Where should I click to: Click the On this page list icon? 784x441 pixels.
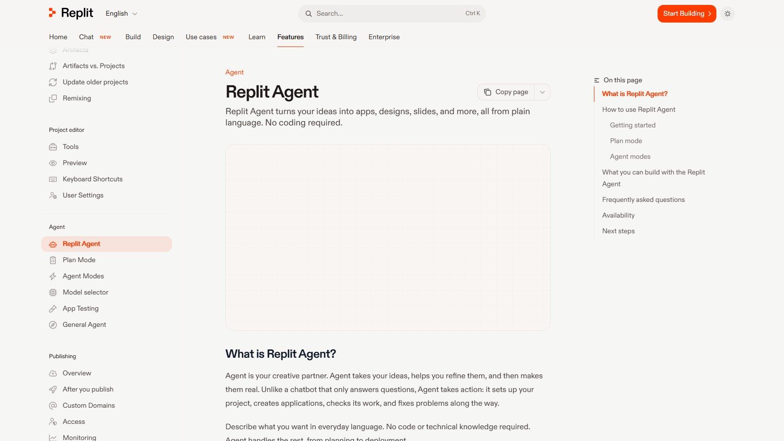(597, 80)
